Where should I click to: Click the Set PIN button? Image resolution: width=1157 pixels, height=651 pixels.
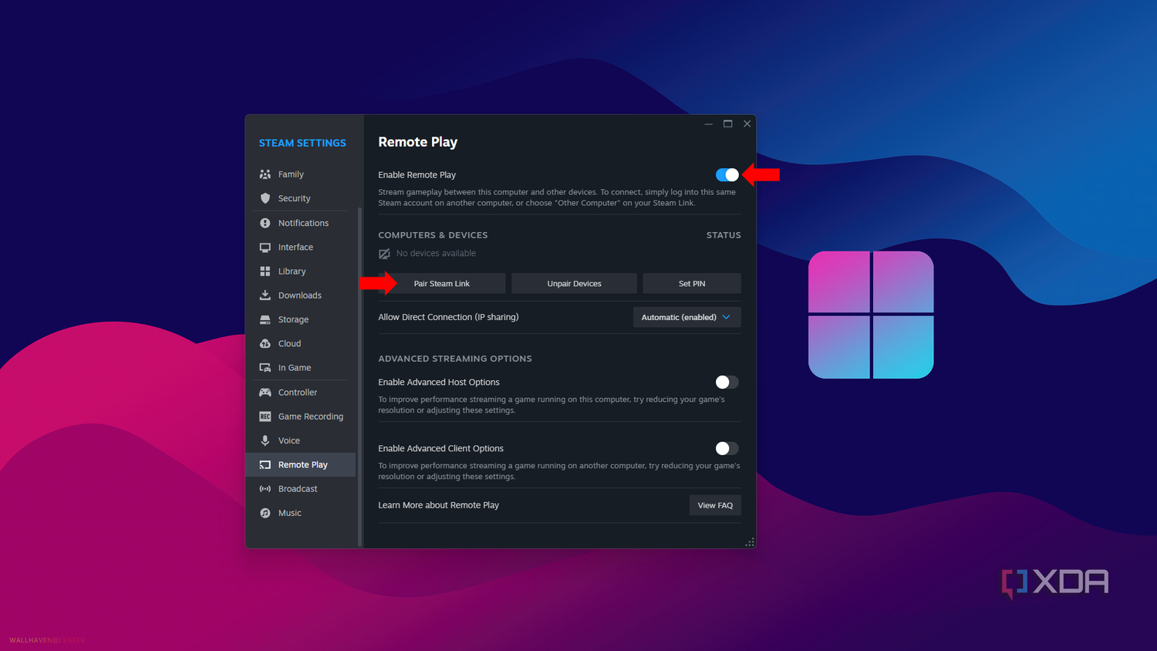pos(692,284)
